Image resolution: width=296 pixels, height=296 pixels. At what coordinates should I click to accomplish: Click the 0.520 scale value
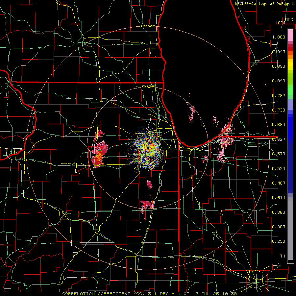click(x=279, y=169)
